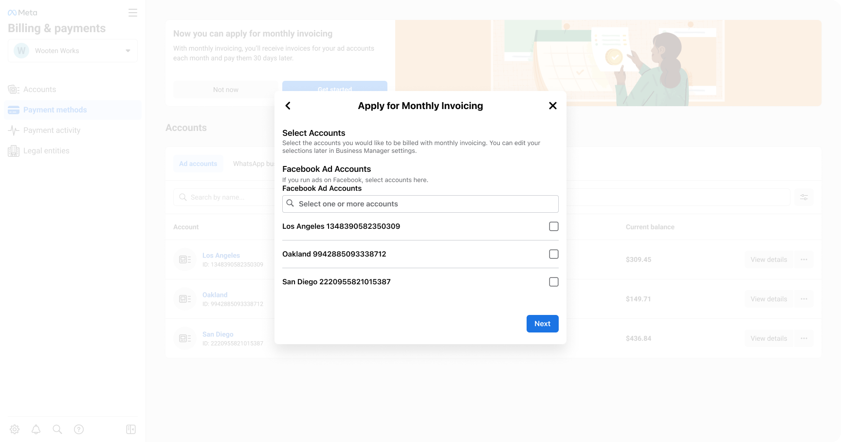The height and width of the screenshot is (442, 841).
Task: Click the Not now button
Action: (x=226, y=90)
